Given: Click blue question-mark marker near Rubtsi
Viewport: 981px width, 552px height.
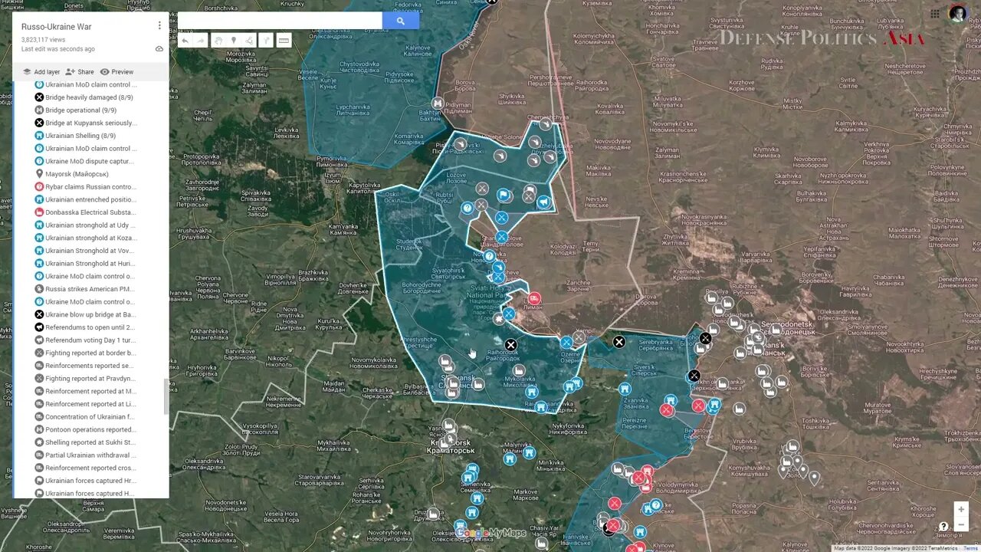Looking at the screenshot, I should coord(467,208).
